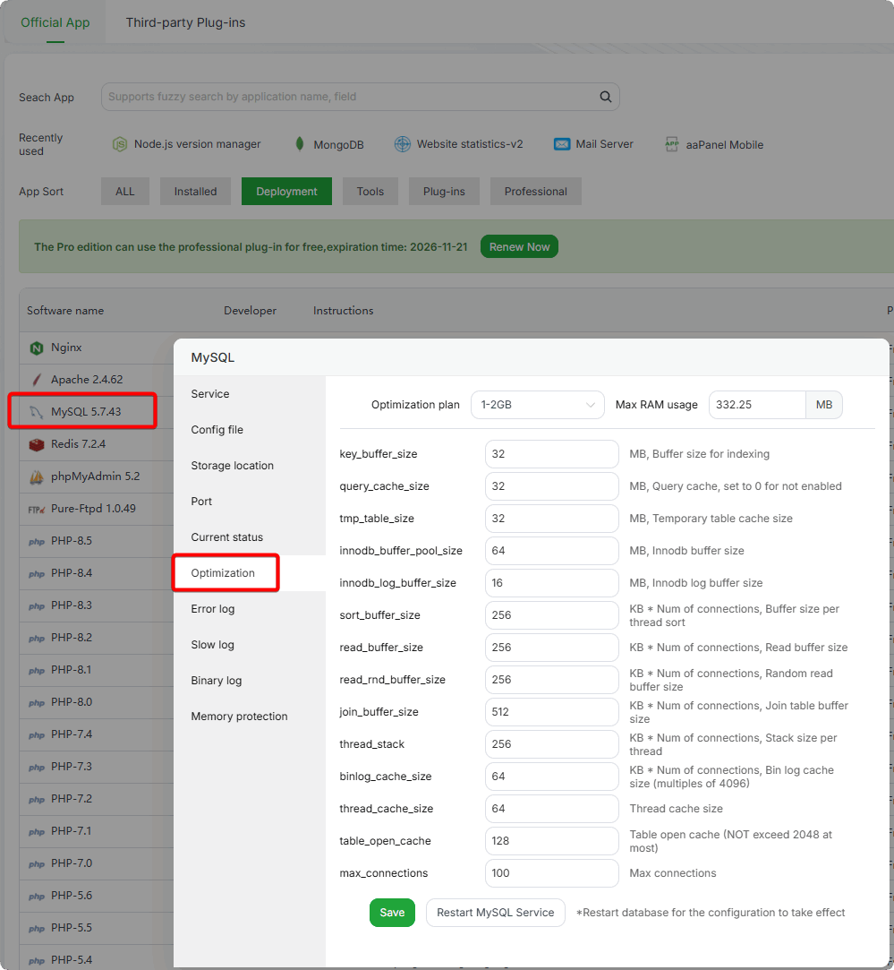Open the MongoDB leaf icon
Viewport: 894px width, 970px height.
300,144
